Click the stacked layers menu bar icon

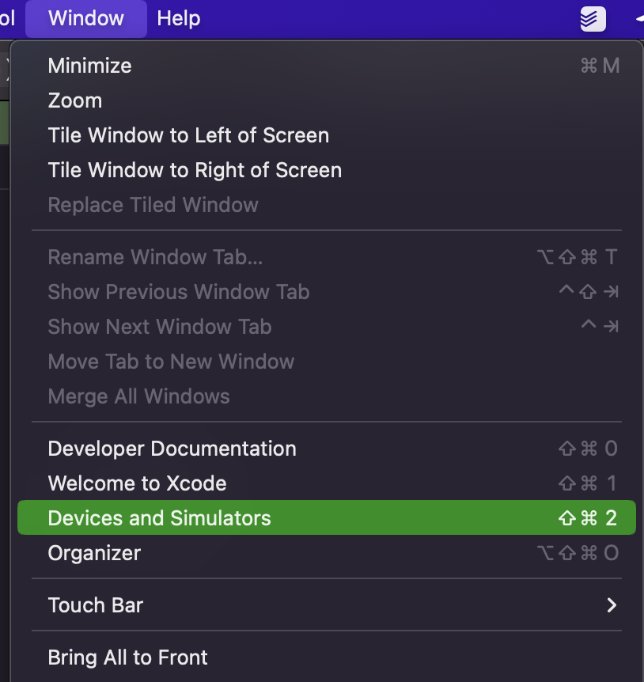(x=593, y=19)
